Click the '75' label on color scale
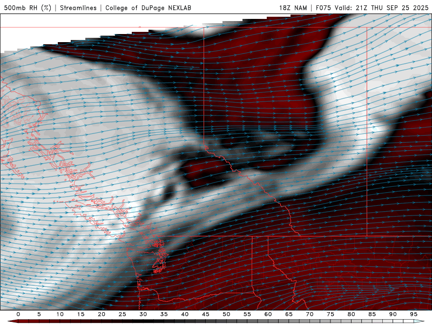 (330, 314)
